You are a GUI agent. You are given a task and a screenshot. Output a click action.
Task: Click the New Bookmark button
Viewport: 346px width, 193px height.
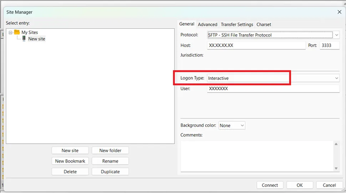pyautogui.click(x=70, y=161)
